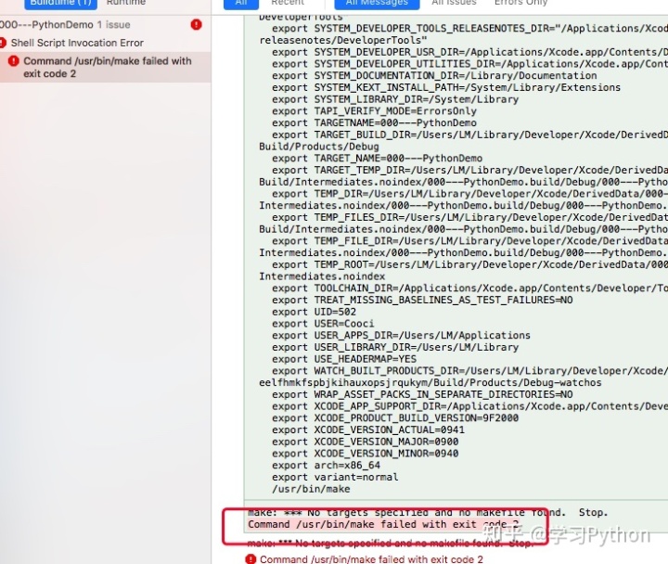This screenshot has width=668, height=564.
Task: Click 'export TAPI_VERIFY_MODE=ErrorsOnly' line
Action: (374, 111)
